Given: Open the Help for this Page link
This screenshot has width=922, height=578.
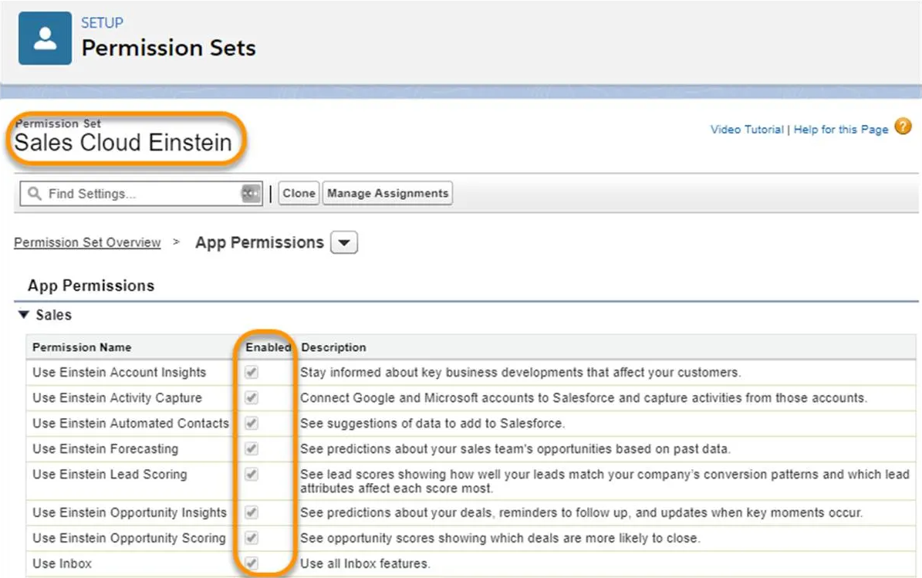Looking at the screenshot, I should tap(840, 130).
